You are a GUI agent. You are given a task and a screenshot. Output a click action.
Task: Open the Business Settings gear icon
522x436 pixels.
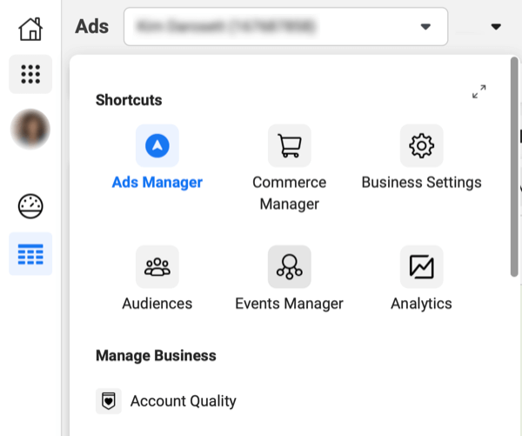tap(421, 145)
